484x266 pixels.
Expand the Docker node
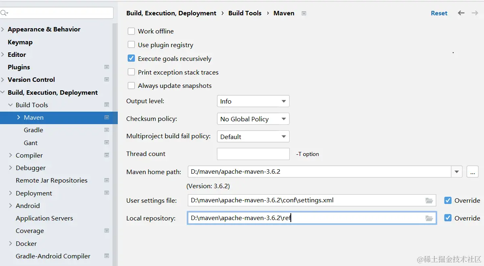(10, 243)
